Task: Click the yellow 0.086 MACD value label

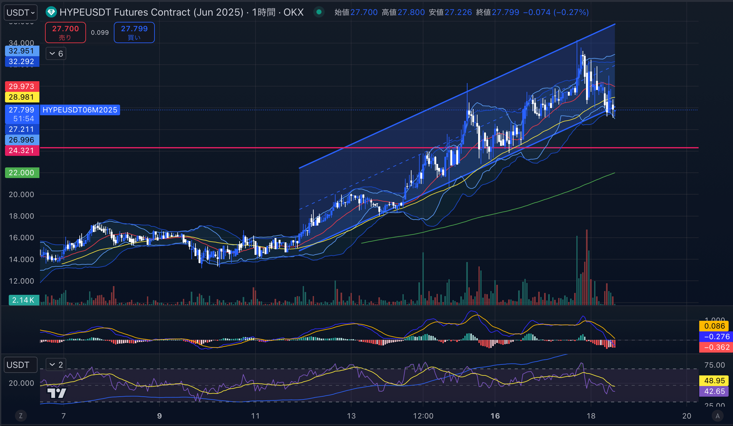Action: [714, 326]
